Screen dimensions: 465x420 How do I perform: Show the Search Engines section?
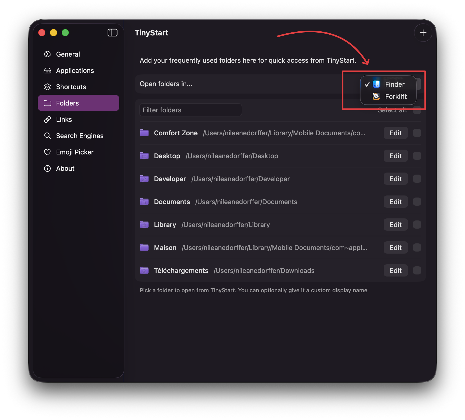coord(79,136)
